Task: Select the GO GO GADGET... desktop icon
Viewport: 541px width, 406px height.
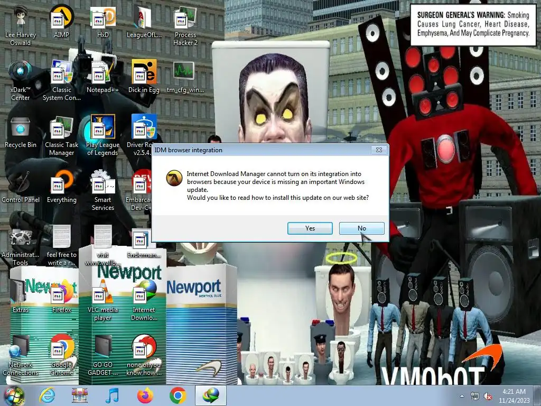Action: tap(102, 356)
